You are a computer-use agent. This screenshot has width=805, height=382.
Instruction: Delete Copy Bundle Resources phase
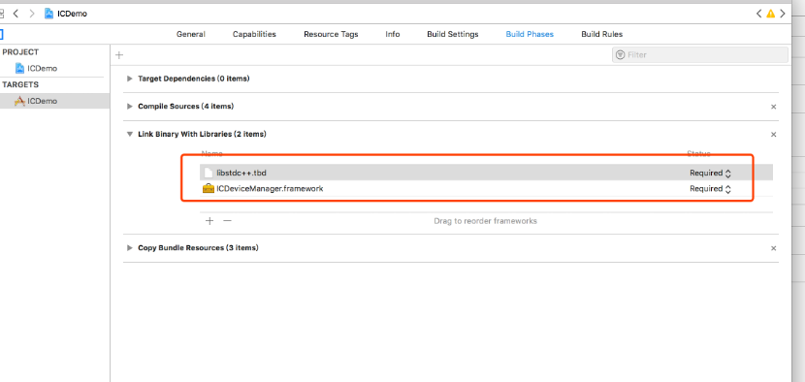pos(774,248)
